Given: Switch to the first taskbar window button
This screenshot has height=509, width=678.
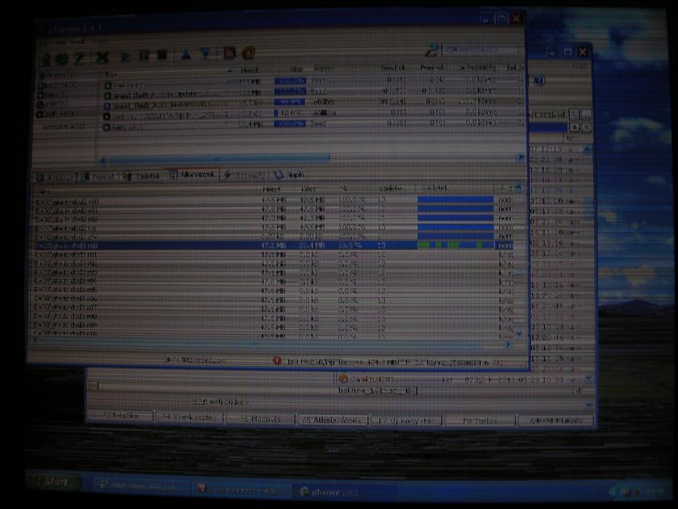Looking at the screenshot, I should tap(142, 486).
